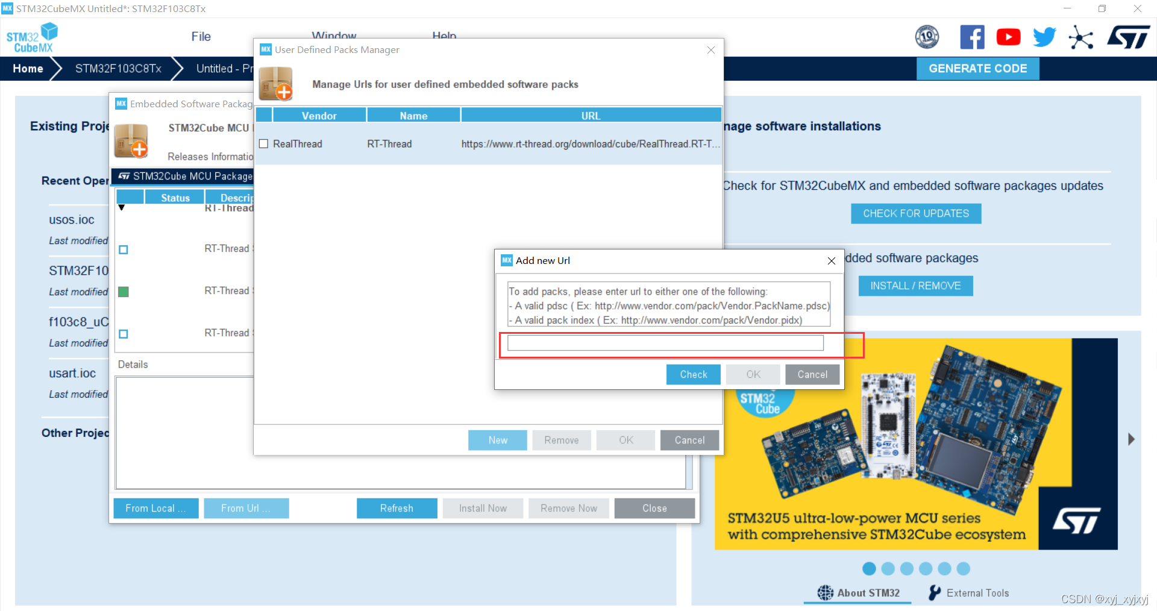Image resolution: width=1157 pixels, height=611 pixels.
Task: Switch to External Tools tab
Action: [969, 593]
